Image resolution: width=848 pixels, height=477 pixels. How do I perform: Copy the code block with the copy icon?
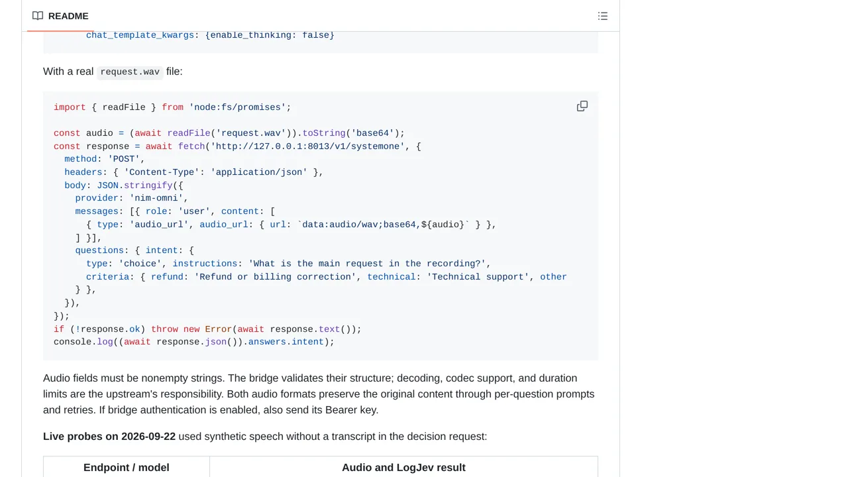point(582,106)
